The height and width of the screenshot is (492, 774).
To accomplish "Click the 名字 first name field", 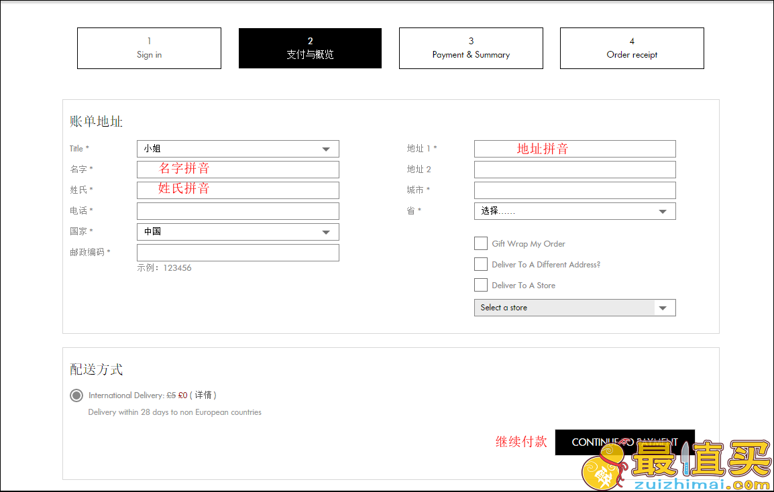I will click(x=238, y=170).
